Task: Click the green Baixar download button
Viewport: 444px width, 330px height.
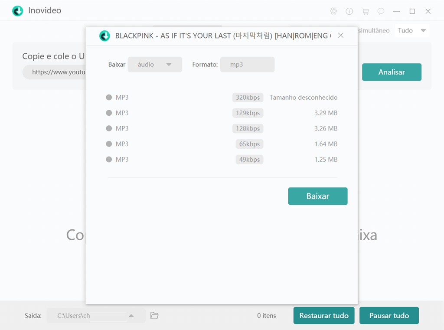Action: coord(318,196)
